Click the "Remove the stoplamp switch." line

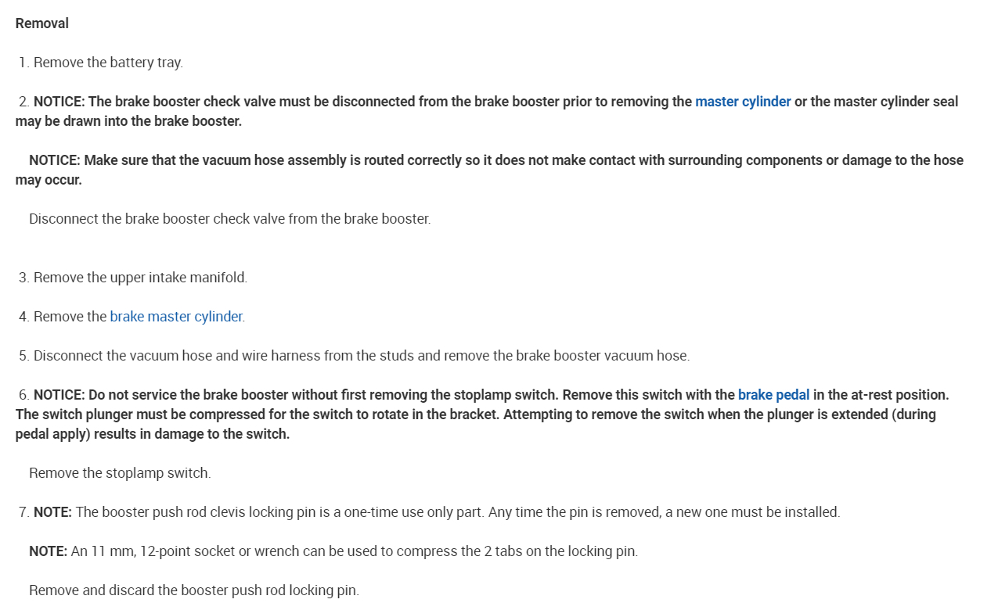120,473
